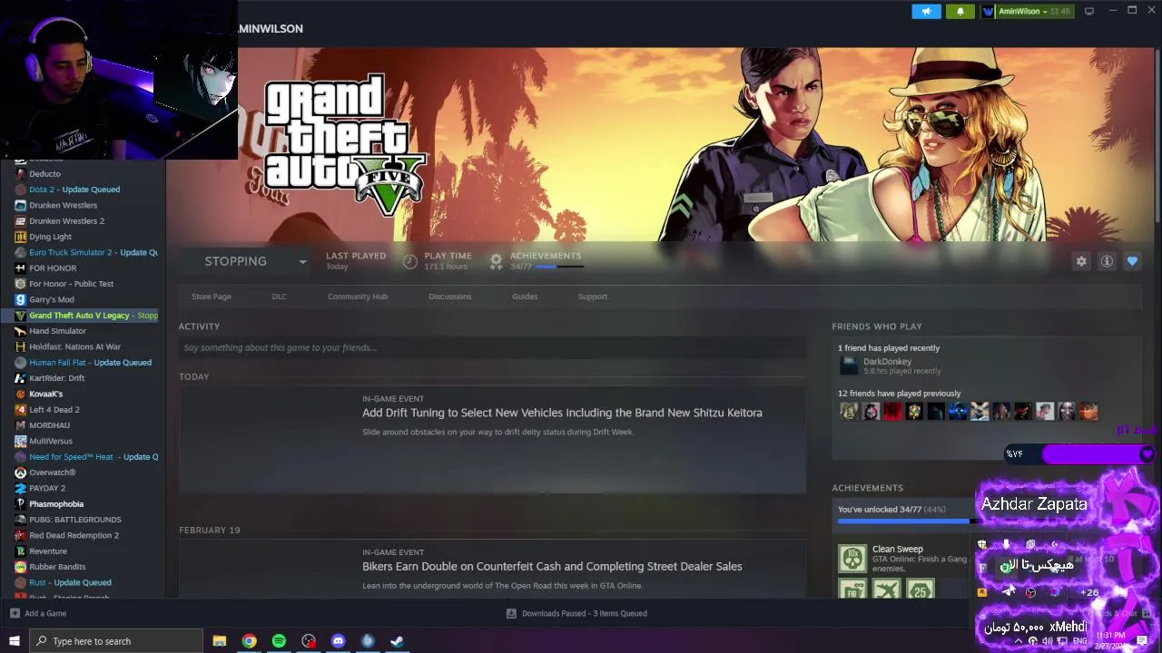Open the Support tab

click(593, 297)
